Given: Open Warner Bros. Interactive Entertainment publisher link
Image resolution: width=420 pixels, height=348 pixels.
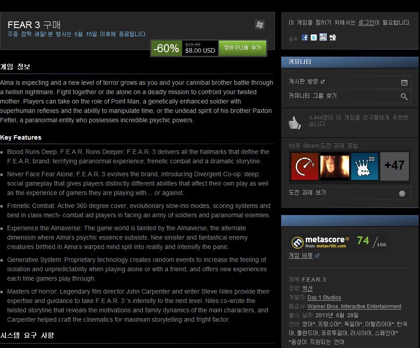Looking at the screenshot, I should [x=354, y=306].
